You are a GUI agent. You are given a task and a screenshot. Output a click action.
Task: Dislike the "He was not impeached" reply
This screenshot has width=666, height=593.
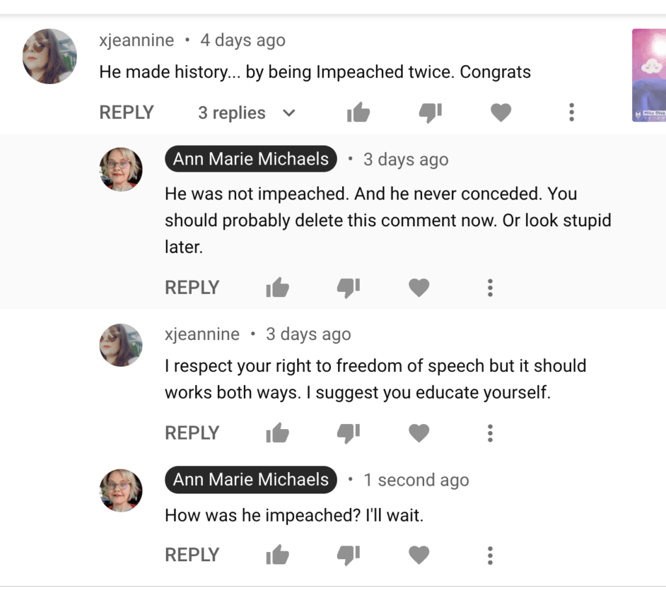click(349, 287)
